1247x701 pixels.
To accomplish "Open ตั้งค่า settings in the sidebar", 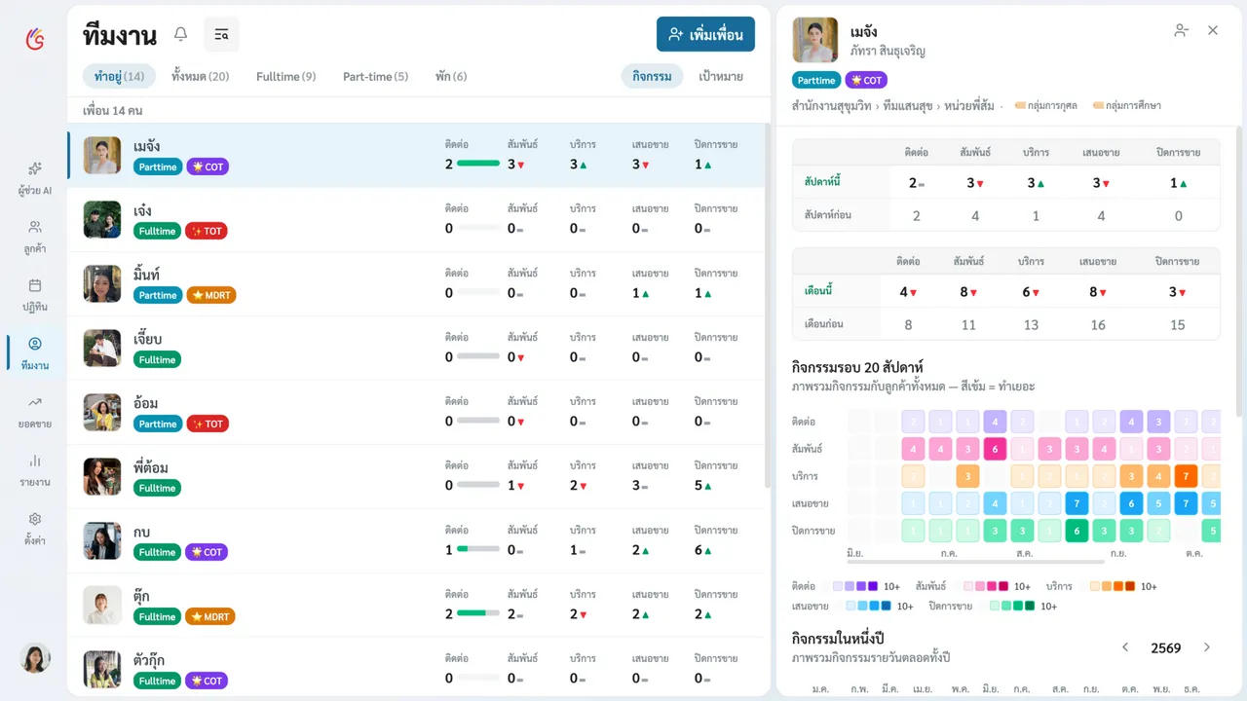I will [x=35, y=529].
